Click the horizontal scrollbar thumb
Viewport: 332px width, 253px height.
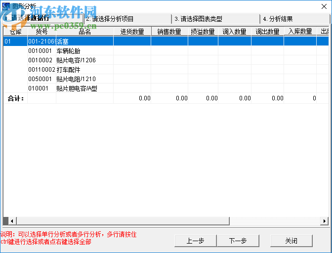click(123, 221)
